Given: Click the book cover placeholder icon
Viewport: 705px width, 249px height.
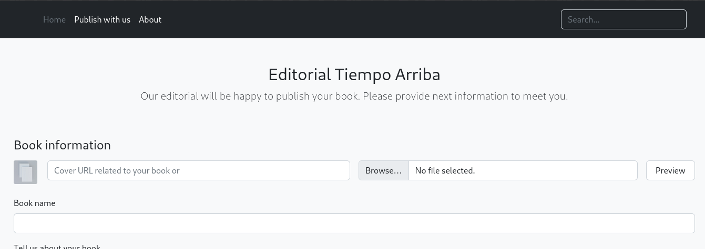Looking at the screenshot, I should (25, 172).
